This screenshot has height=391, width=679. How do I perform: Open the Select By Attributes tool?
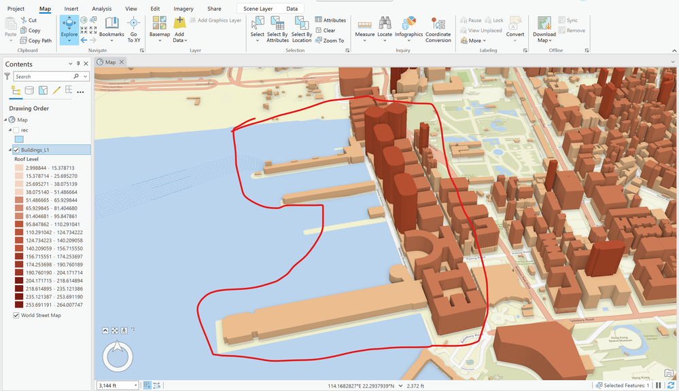[277, 29]
